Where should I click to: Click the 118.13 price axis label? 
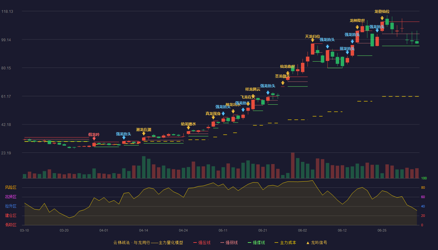[7, 12]
